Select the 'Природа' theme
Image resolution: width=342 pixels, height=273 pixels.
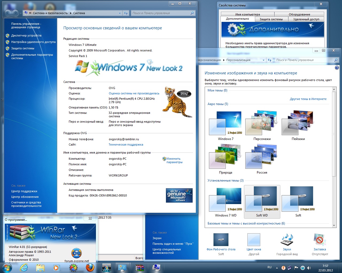tap(226, 159)
